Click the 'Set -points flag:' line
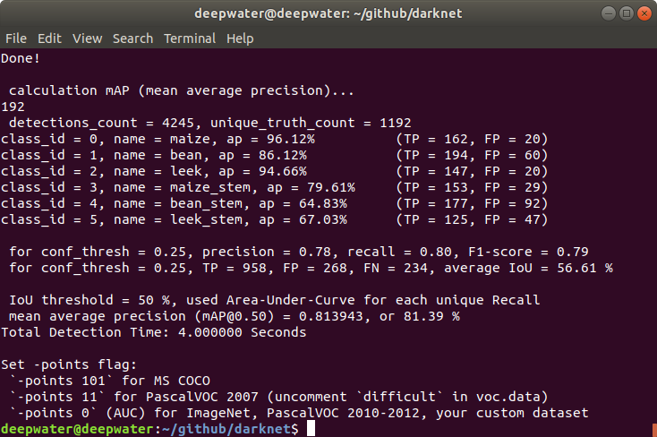Viewport: 657px width, 437px height. point(69,364)
